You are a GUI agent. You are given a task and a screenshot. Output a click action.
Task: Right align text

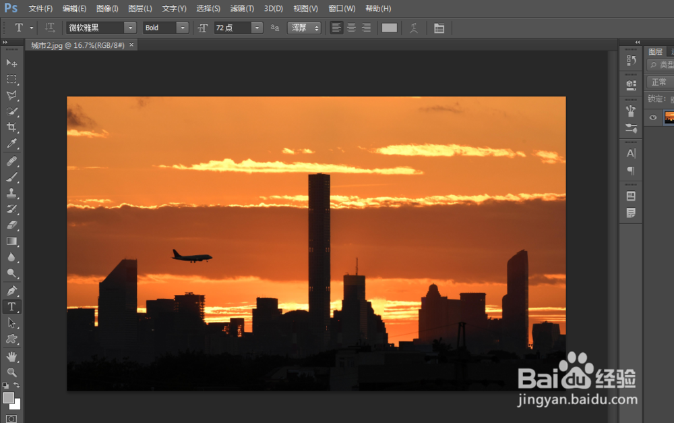pyautogui.click(x=366, y=28)
